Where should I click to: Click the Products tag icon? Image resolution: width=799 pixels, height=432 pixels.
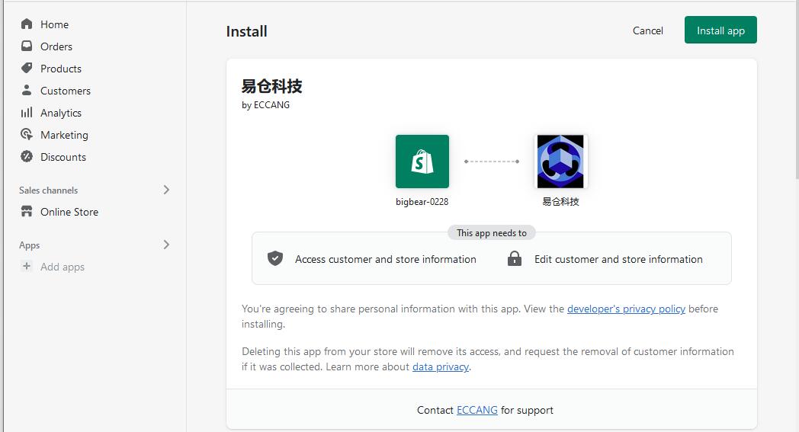27,68
